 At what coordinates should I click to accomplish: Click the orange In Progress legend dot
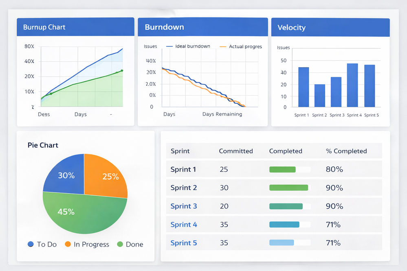[x=68, y=244]
